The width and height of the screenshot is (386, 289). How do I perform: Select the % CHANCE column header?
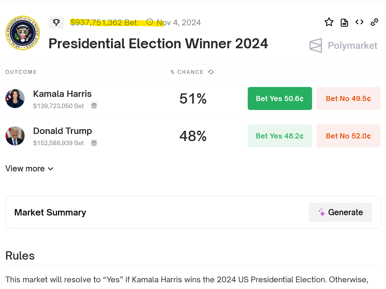tap(187, 72)
